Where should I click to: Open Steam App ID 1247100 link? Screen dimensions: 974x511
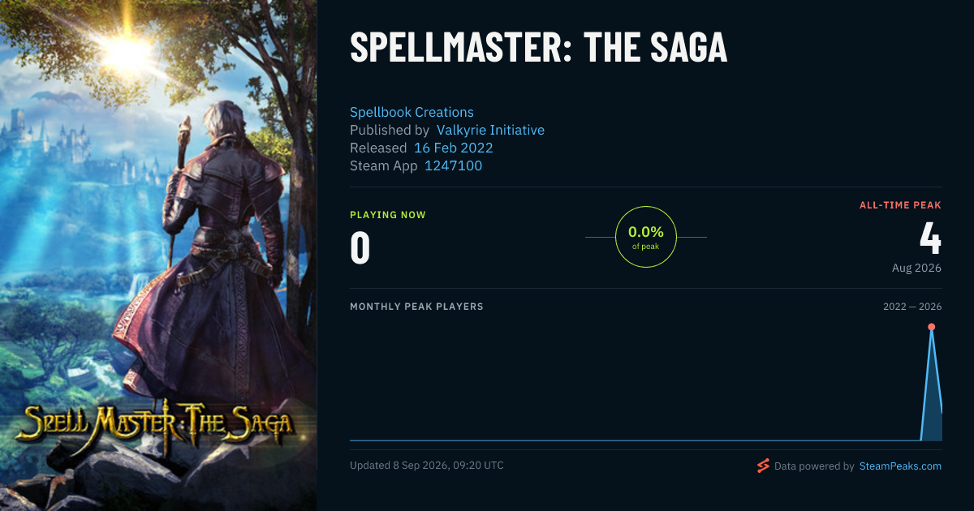(453, 165)
